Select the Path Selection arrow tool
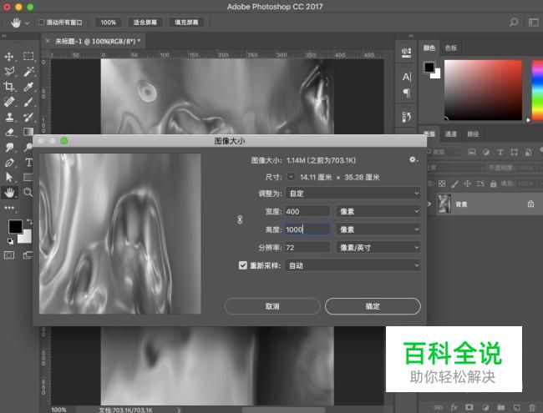Image resolution: width=543 pixels, height=413 pixels. pos(9,177)
